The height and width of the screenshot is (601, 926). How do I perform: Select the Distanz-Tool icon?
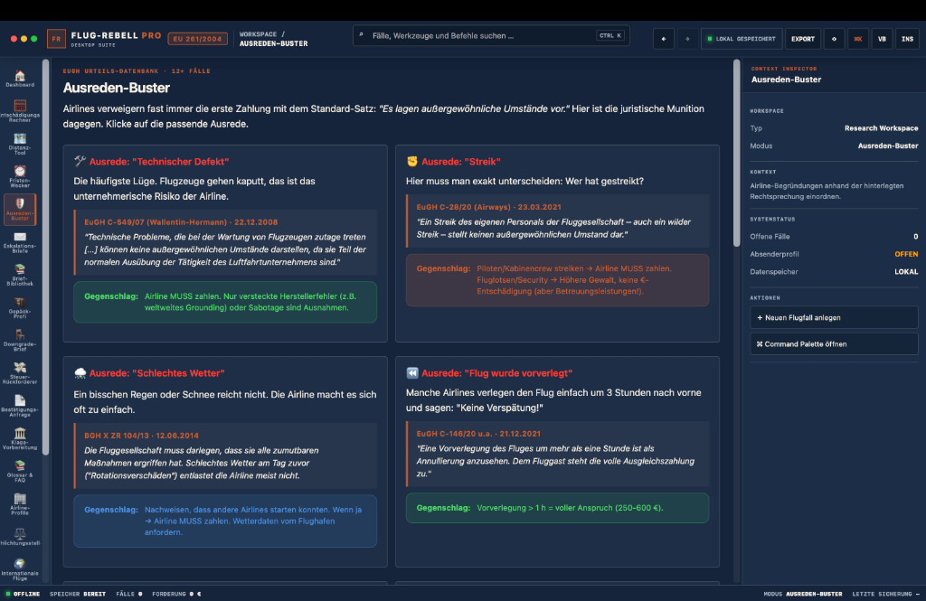20,144
